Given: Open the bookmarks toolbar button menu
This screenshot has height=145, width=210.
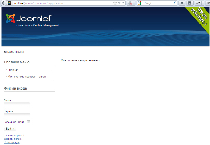Looking at the screenshot, I should tap(190, 3).
